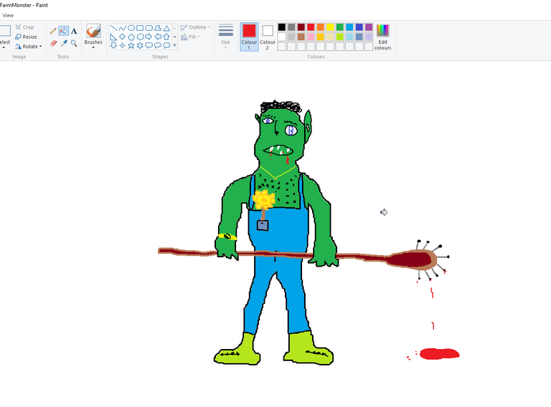Select the Eraser tool
Screen dimensions: 551x407
click(53, 43)
